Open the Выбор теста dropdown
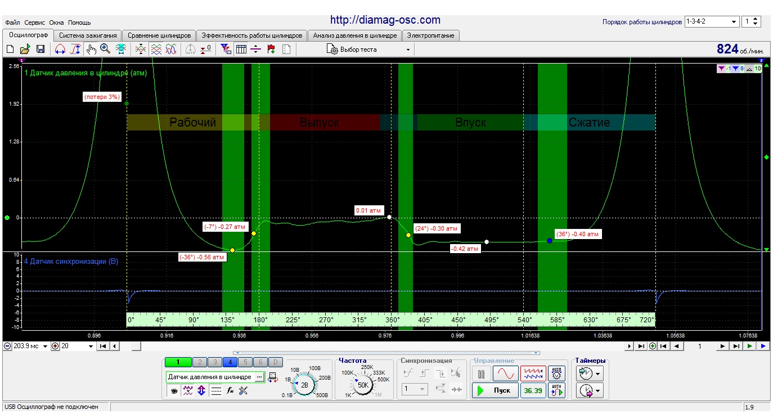This screenshot has width=773, height=414. [369, 49]
